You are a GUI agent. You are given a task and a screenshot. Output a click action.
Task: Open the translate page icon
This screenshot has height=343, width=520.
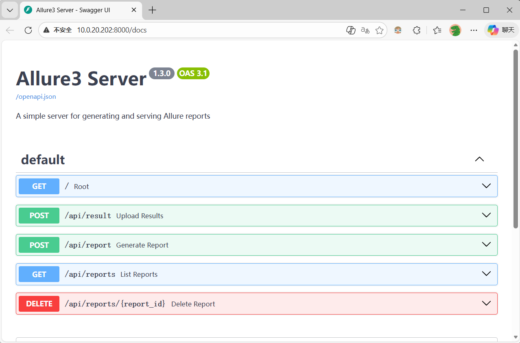coord(365,30)
